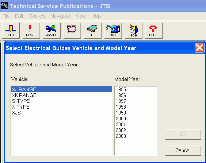Select XK RANGE in vehicle list
This screenshot has width=206, height=163.
(x=62, y=95)
